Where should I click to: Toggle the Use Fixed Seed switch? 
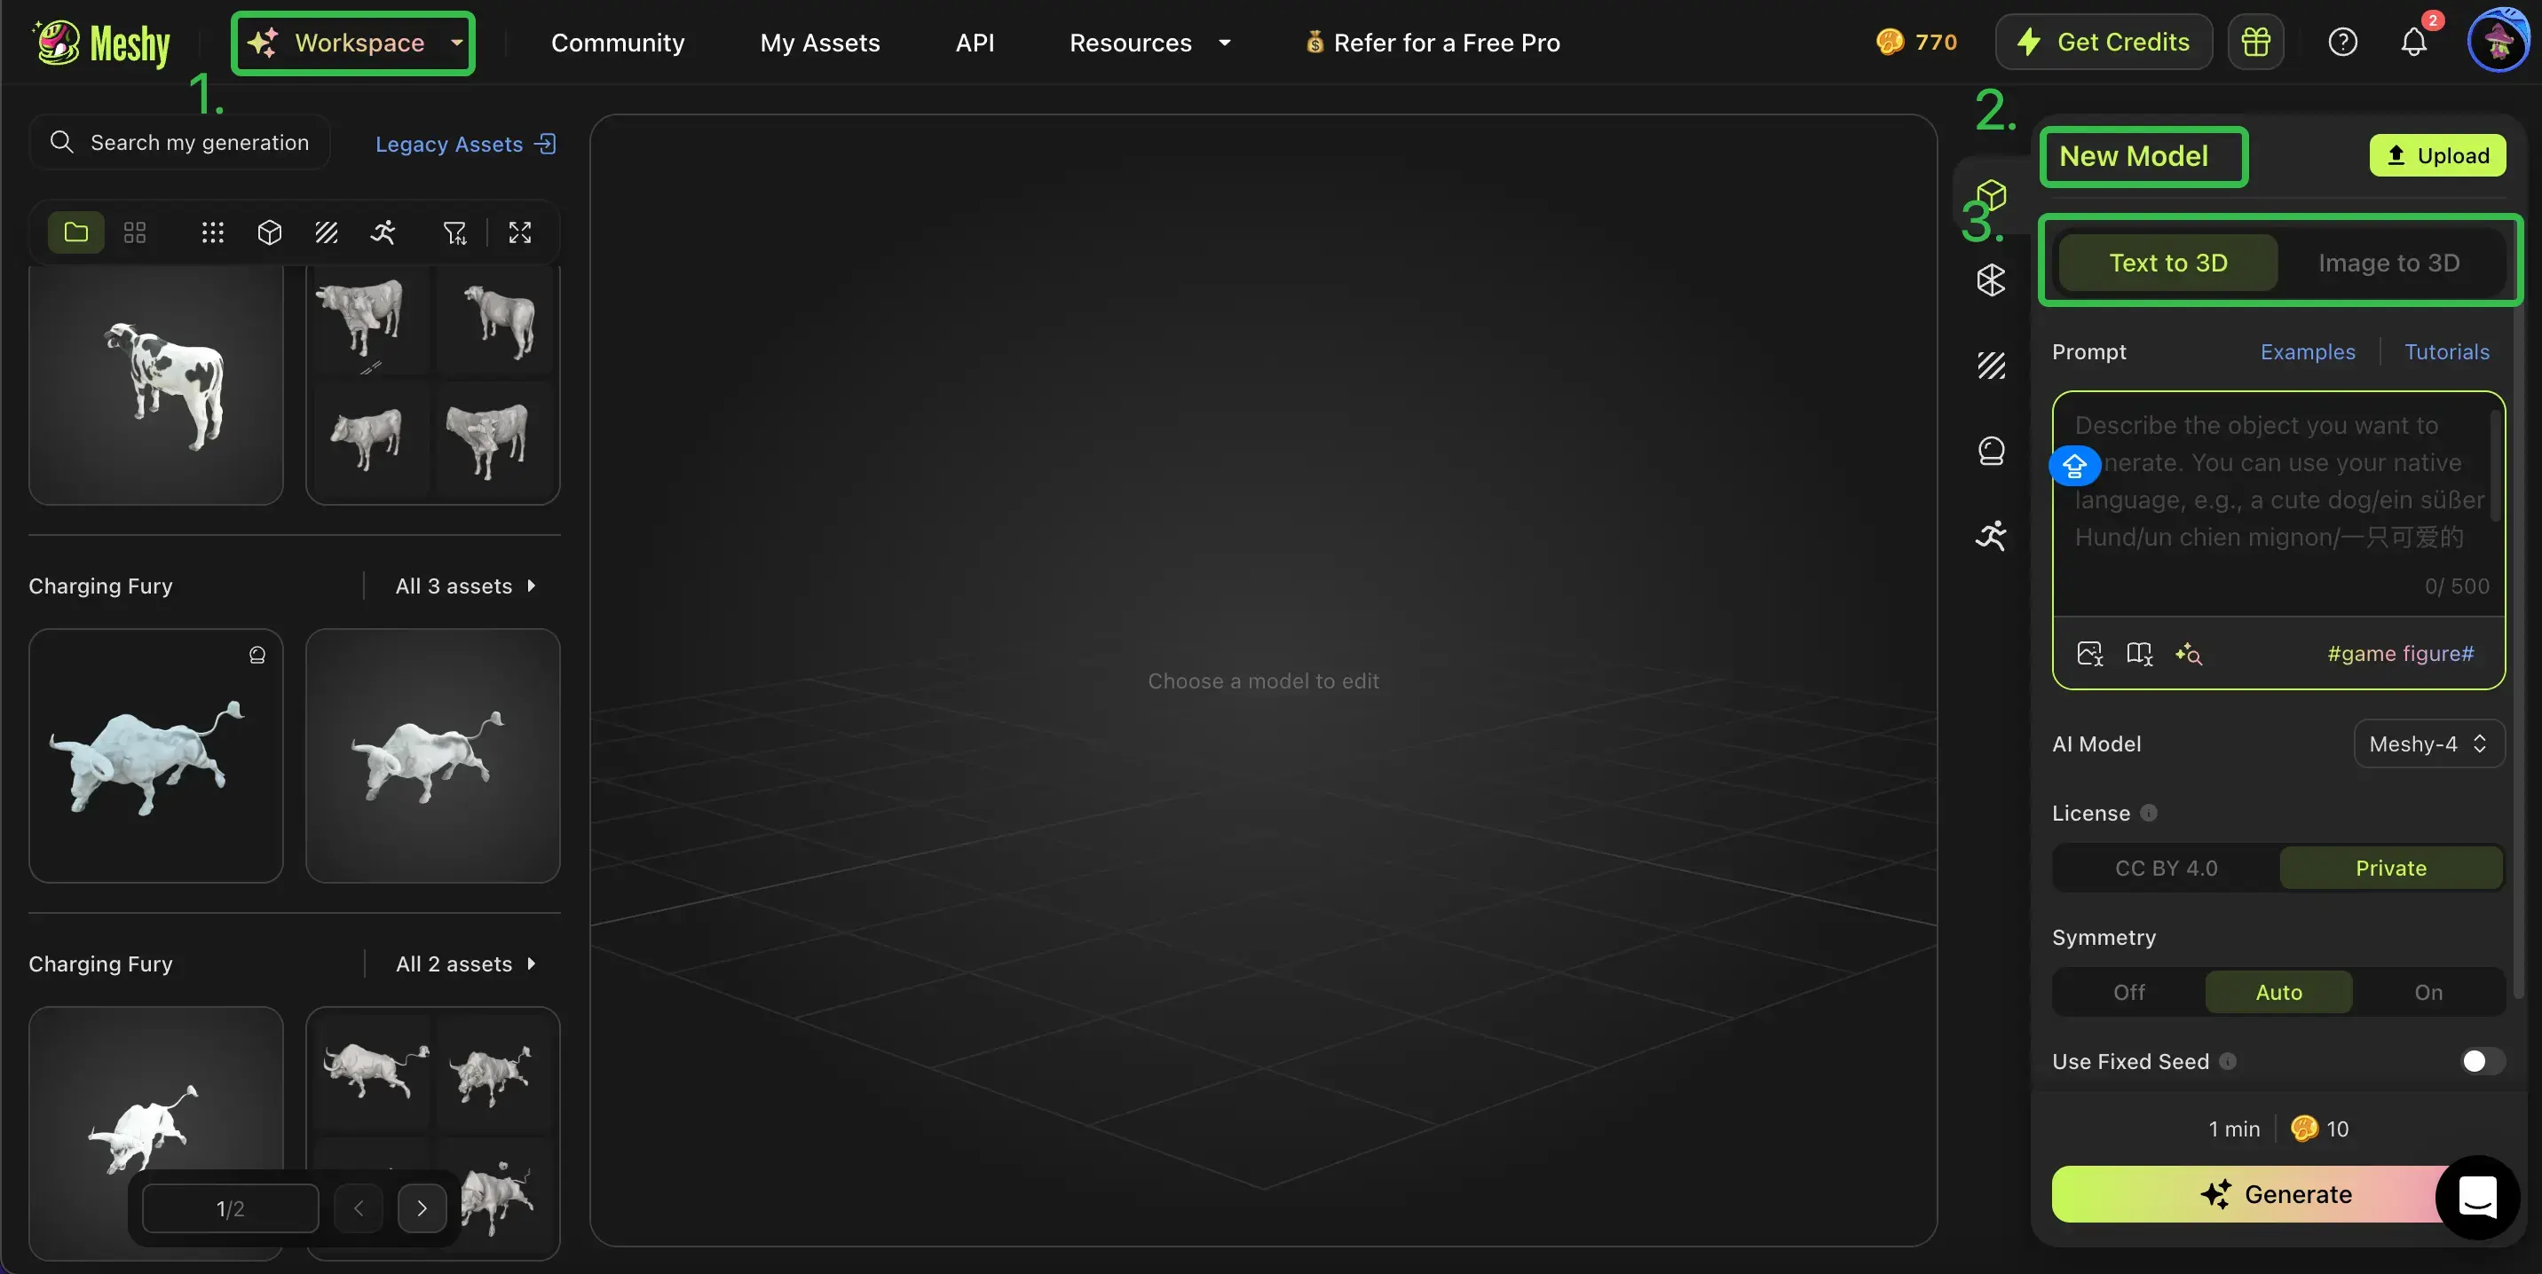coord(2481,1061)
